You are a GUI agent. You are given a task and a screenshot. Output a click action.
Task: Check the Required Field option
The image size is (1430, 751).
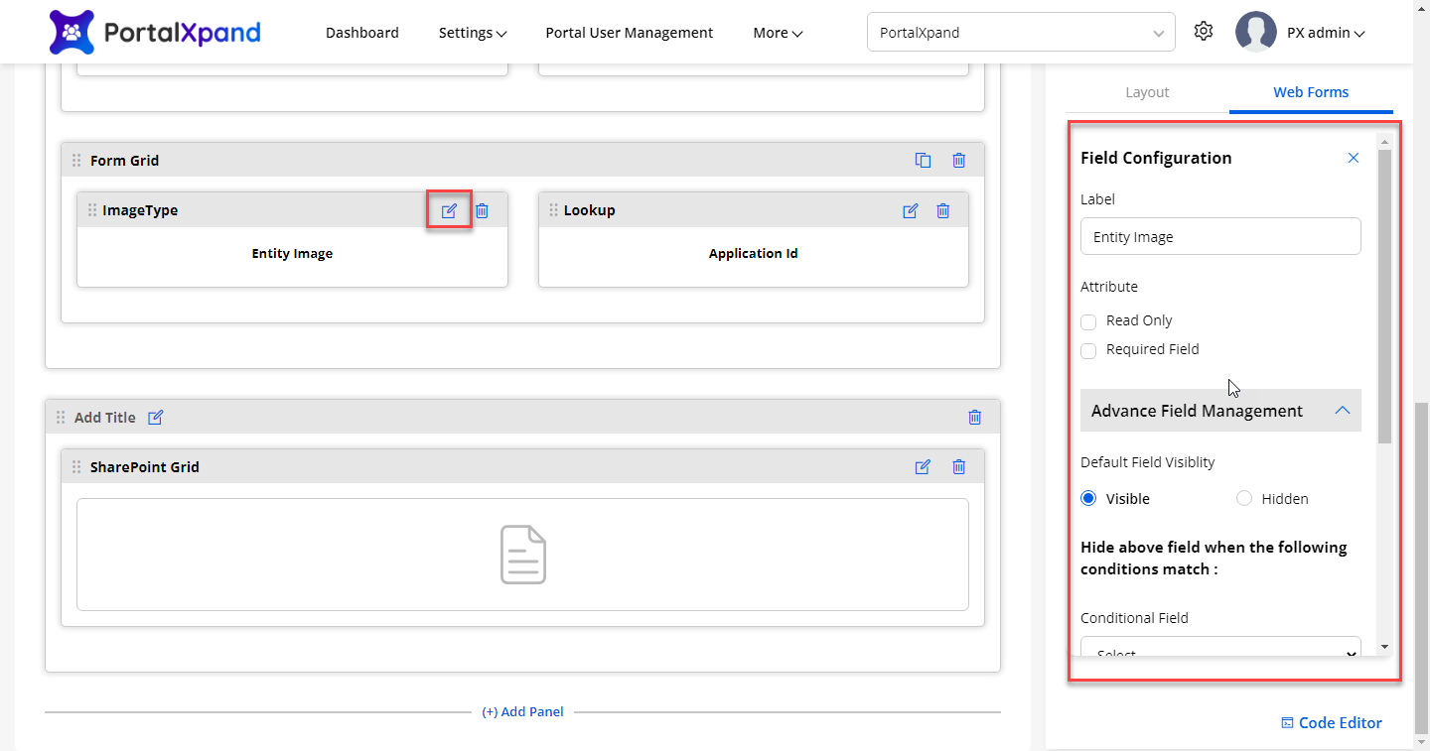[x=1088, y=350]
